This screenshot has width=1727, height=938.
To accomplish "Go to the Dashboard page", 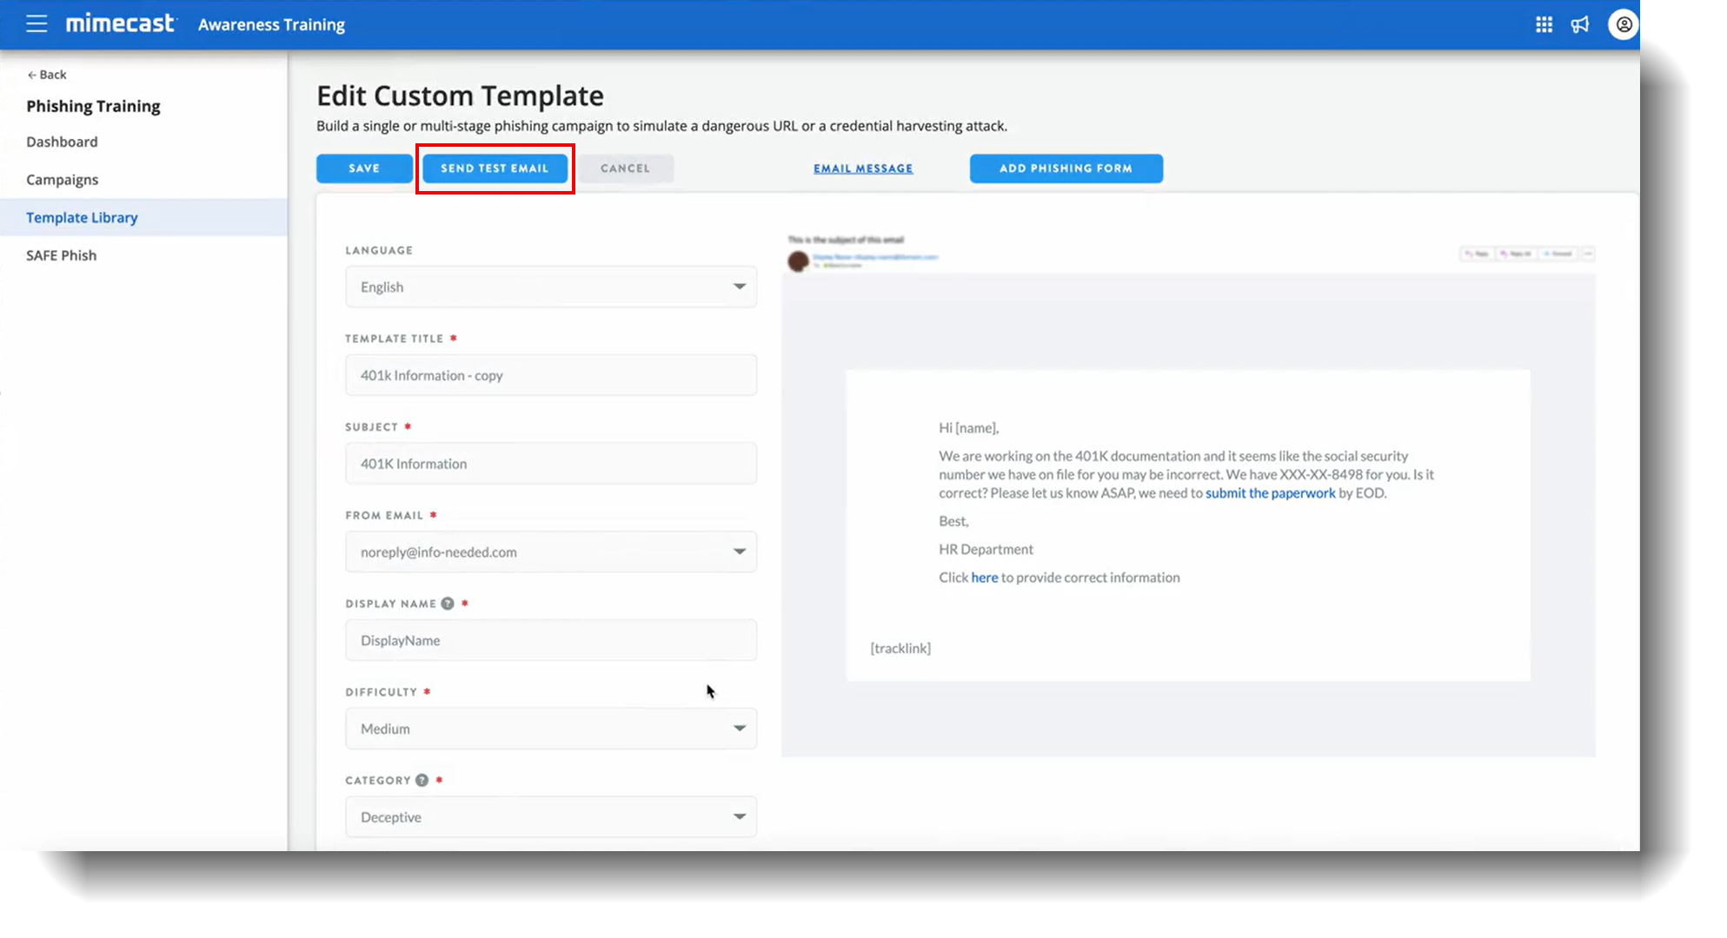I will [62, 142].
